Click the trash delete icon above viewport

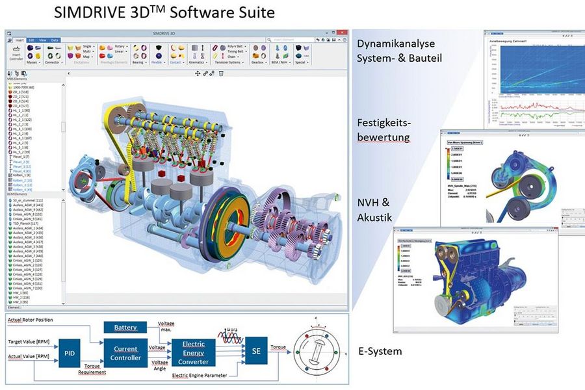221,73
